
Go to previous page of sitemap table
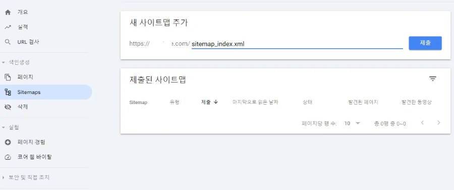click(x=422, y=123)
